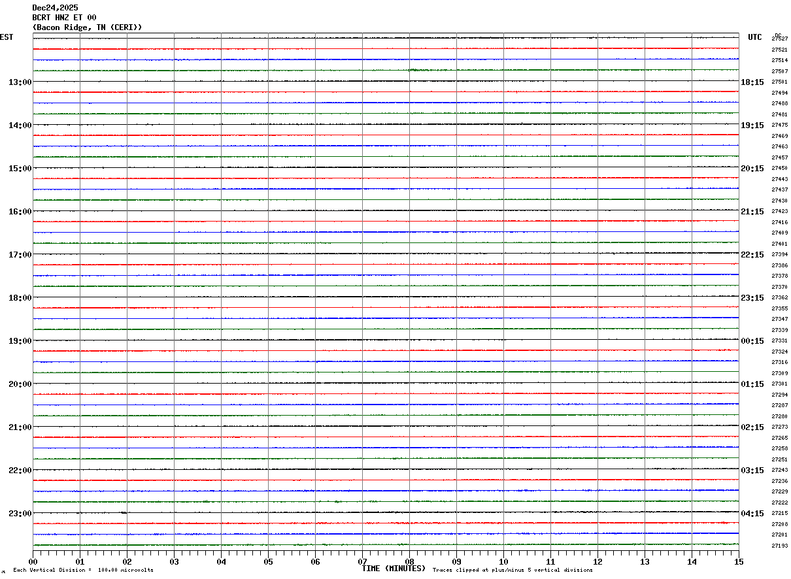
Task: Click the '19:00' EST hour label
Action: 20,341
